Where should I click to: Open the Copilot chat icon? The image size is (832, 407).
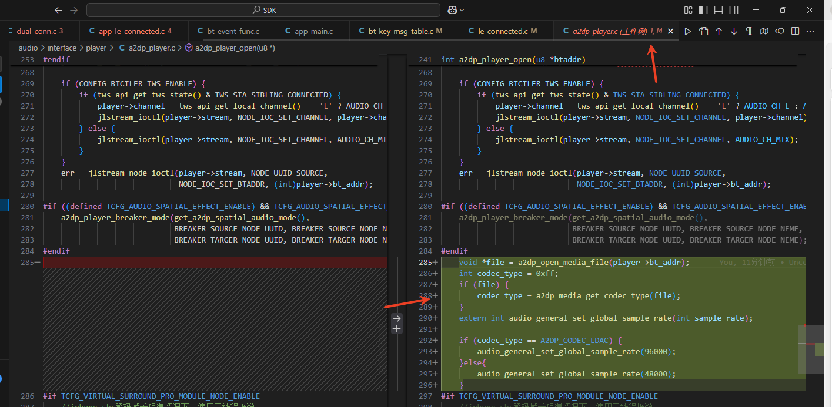[x=453, y=10]
